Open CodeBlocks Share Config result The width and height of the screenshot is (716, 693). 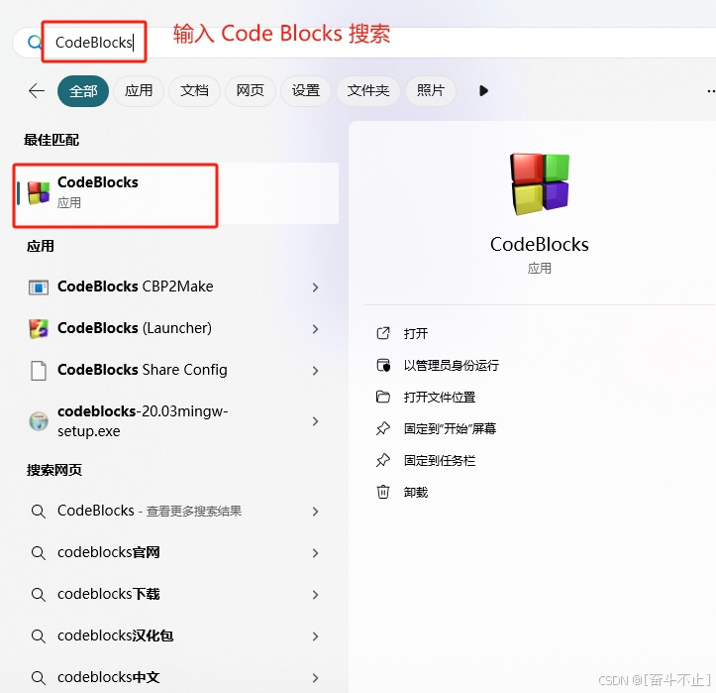(175, 370)
